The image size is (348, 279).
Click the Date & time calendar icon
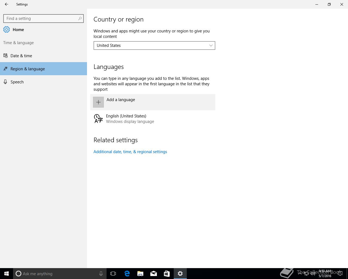5,56
